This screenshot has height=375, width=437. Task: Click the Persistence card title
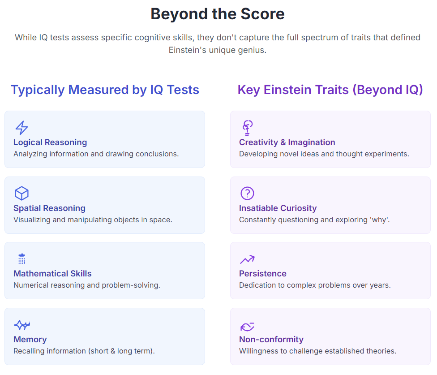263,274
